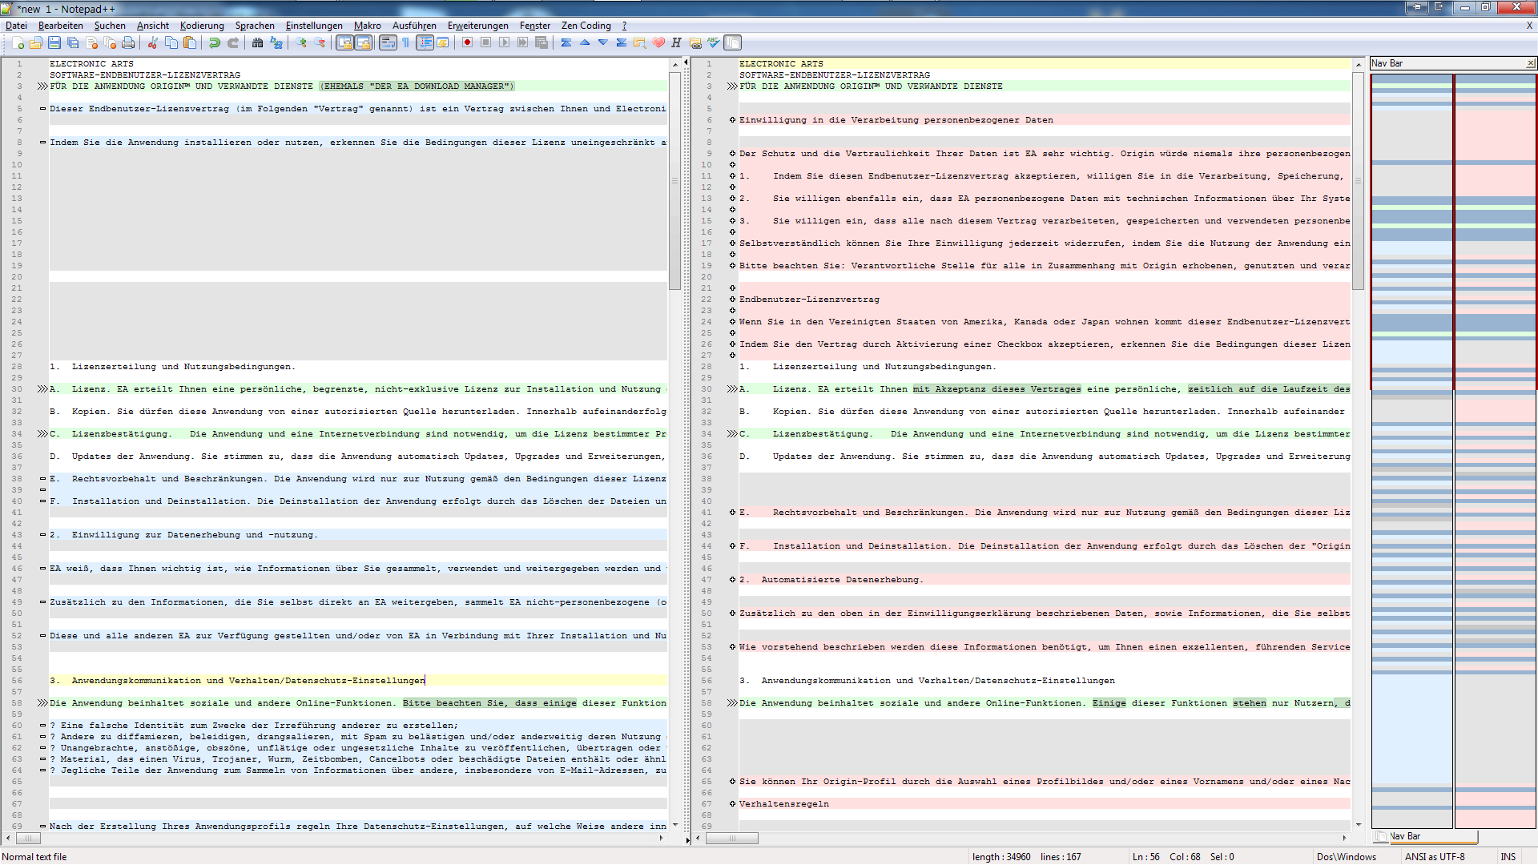Viewport: 1538px width, 865px height.
Task: Toggle word wrap toolbar button
Action: (388, 43)
